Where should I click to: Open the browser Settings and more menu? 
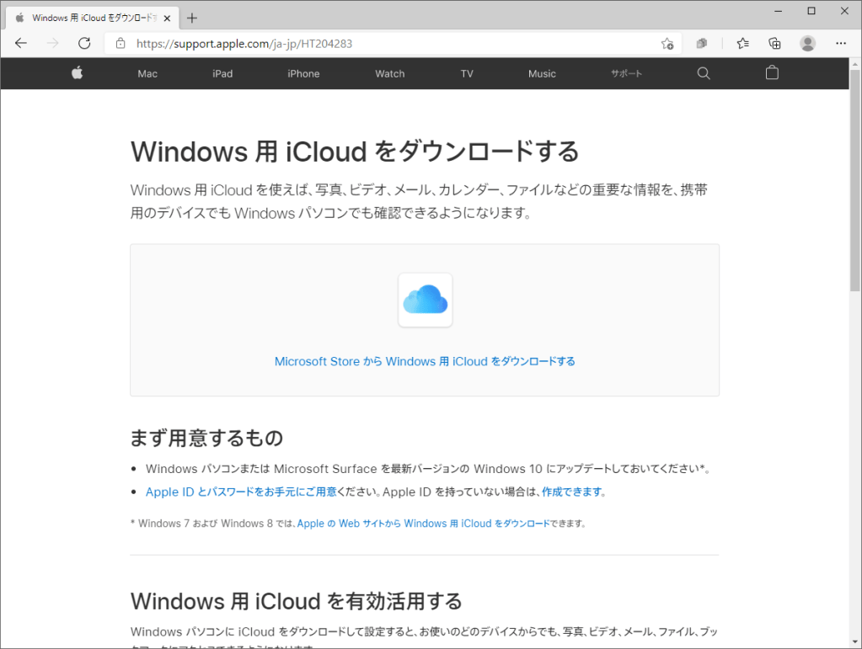[x=840, y=43]
